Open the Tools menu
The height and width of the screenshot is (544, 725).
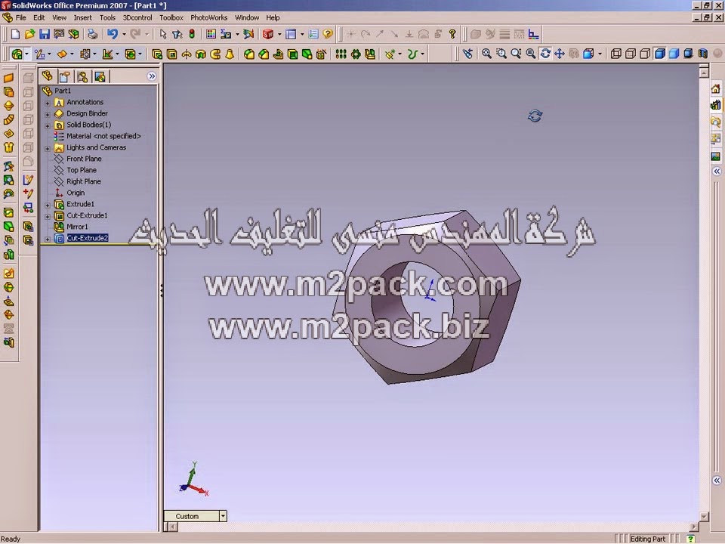pos(107,17)
